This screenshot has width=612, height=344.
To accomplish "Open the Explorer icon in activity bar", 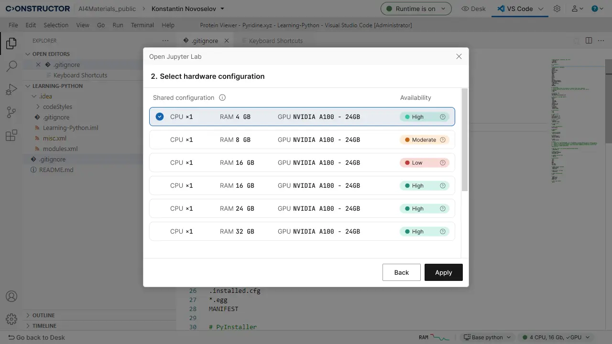I will [x=11, y=44].
